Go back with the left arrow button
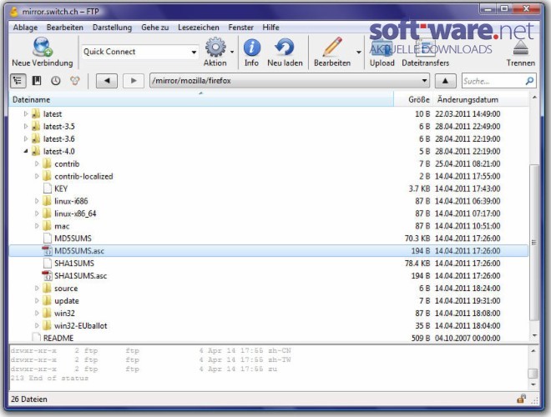Image resolution: width=551 pixels, height=417 pixels. click(107, 81)
